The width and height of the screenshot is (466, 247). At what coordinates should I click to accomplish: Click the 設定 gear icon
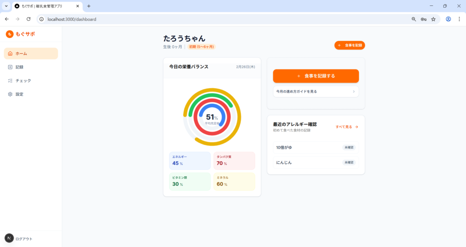point(10,94)
